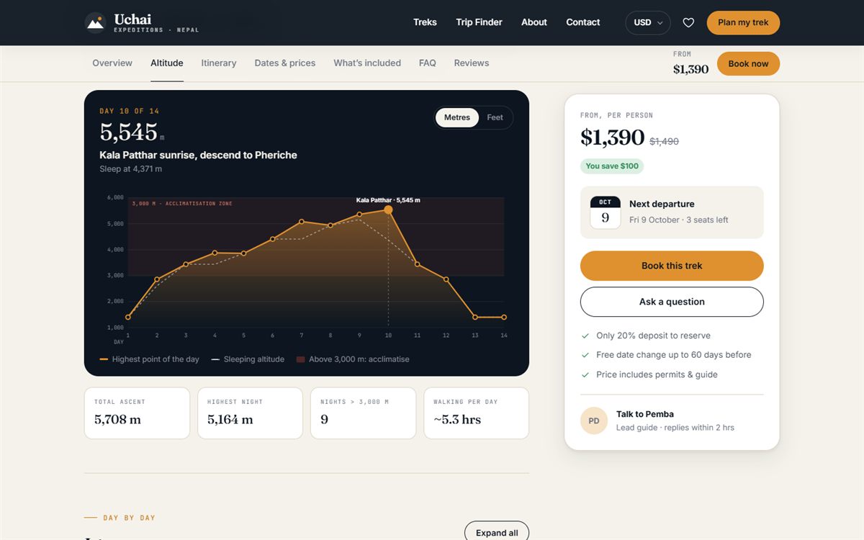
Task: Click the Walking per day ~5.3 hrs card
Action: (476, 413)
